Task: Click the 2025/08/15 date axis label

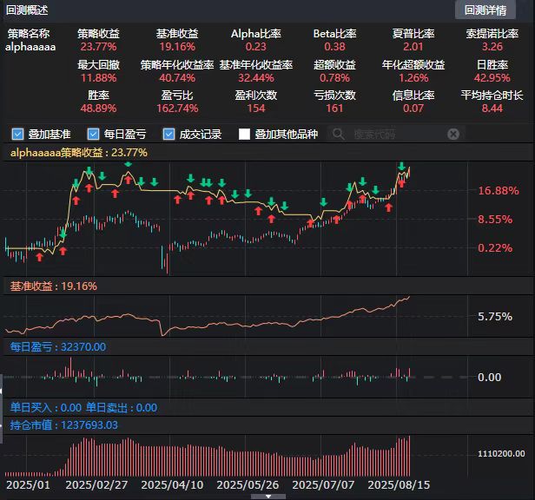Action: tap(399, 485)
